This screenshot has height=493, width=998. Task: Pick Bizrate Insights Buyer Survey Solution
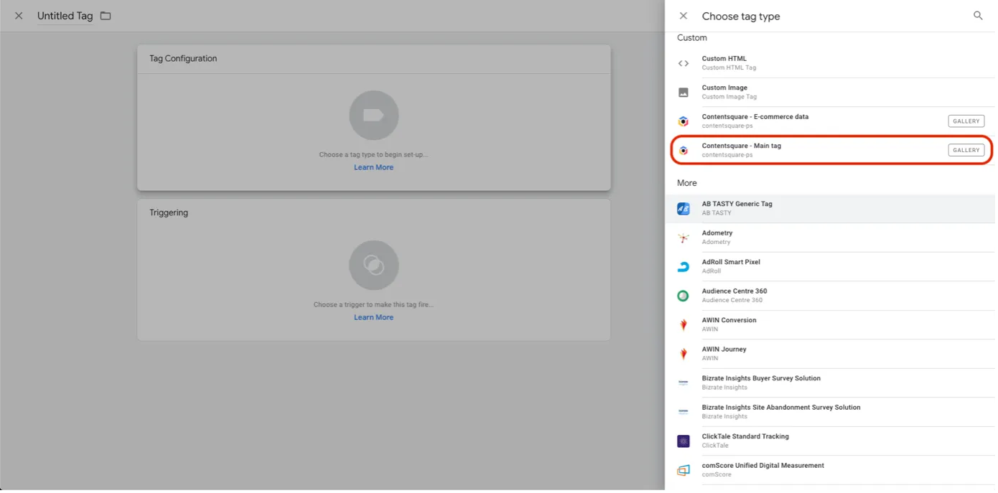[x=760, y=379]
